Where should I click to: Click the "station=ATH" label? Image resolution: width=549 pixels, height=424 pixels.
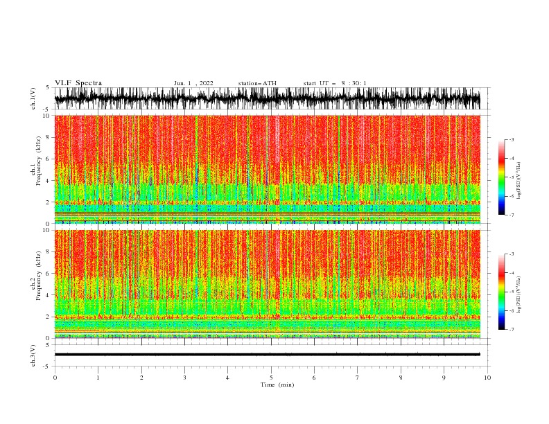point(257,83)
